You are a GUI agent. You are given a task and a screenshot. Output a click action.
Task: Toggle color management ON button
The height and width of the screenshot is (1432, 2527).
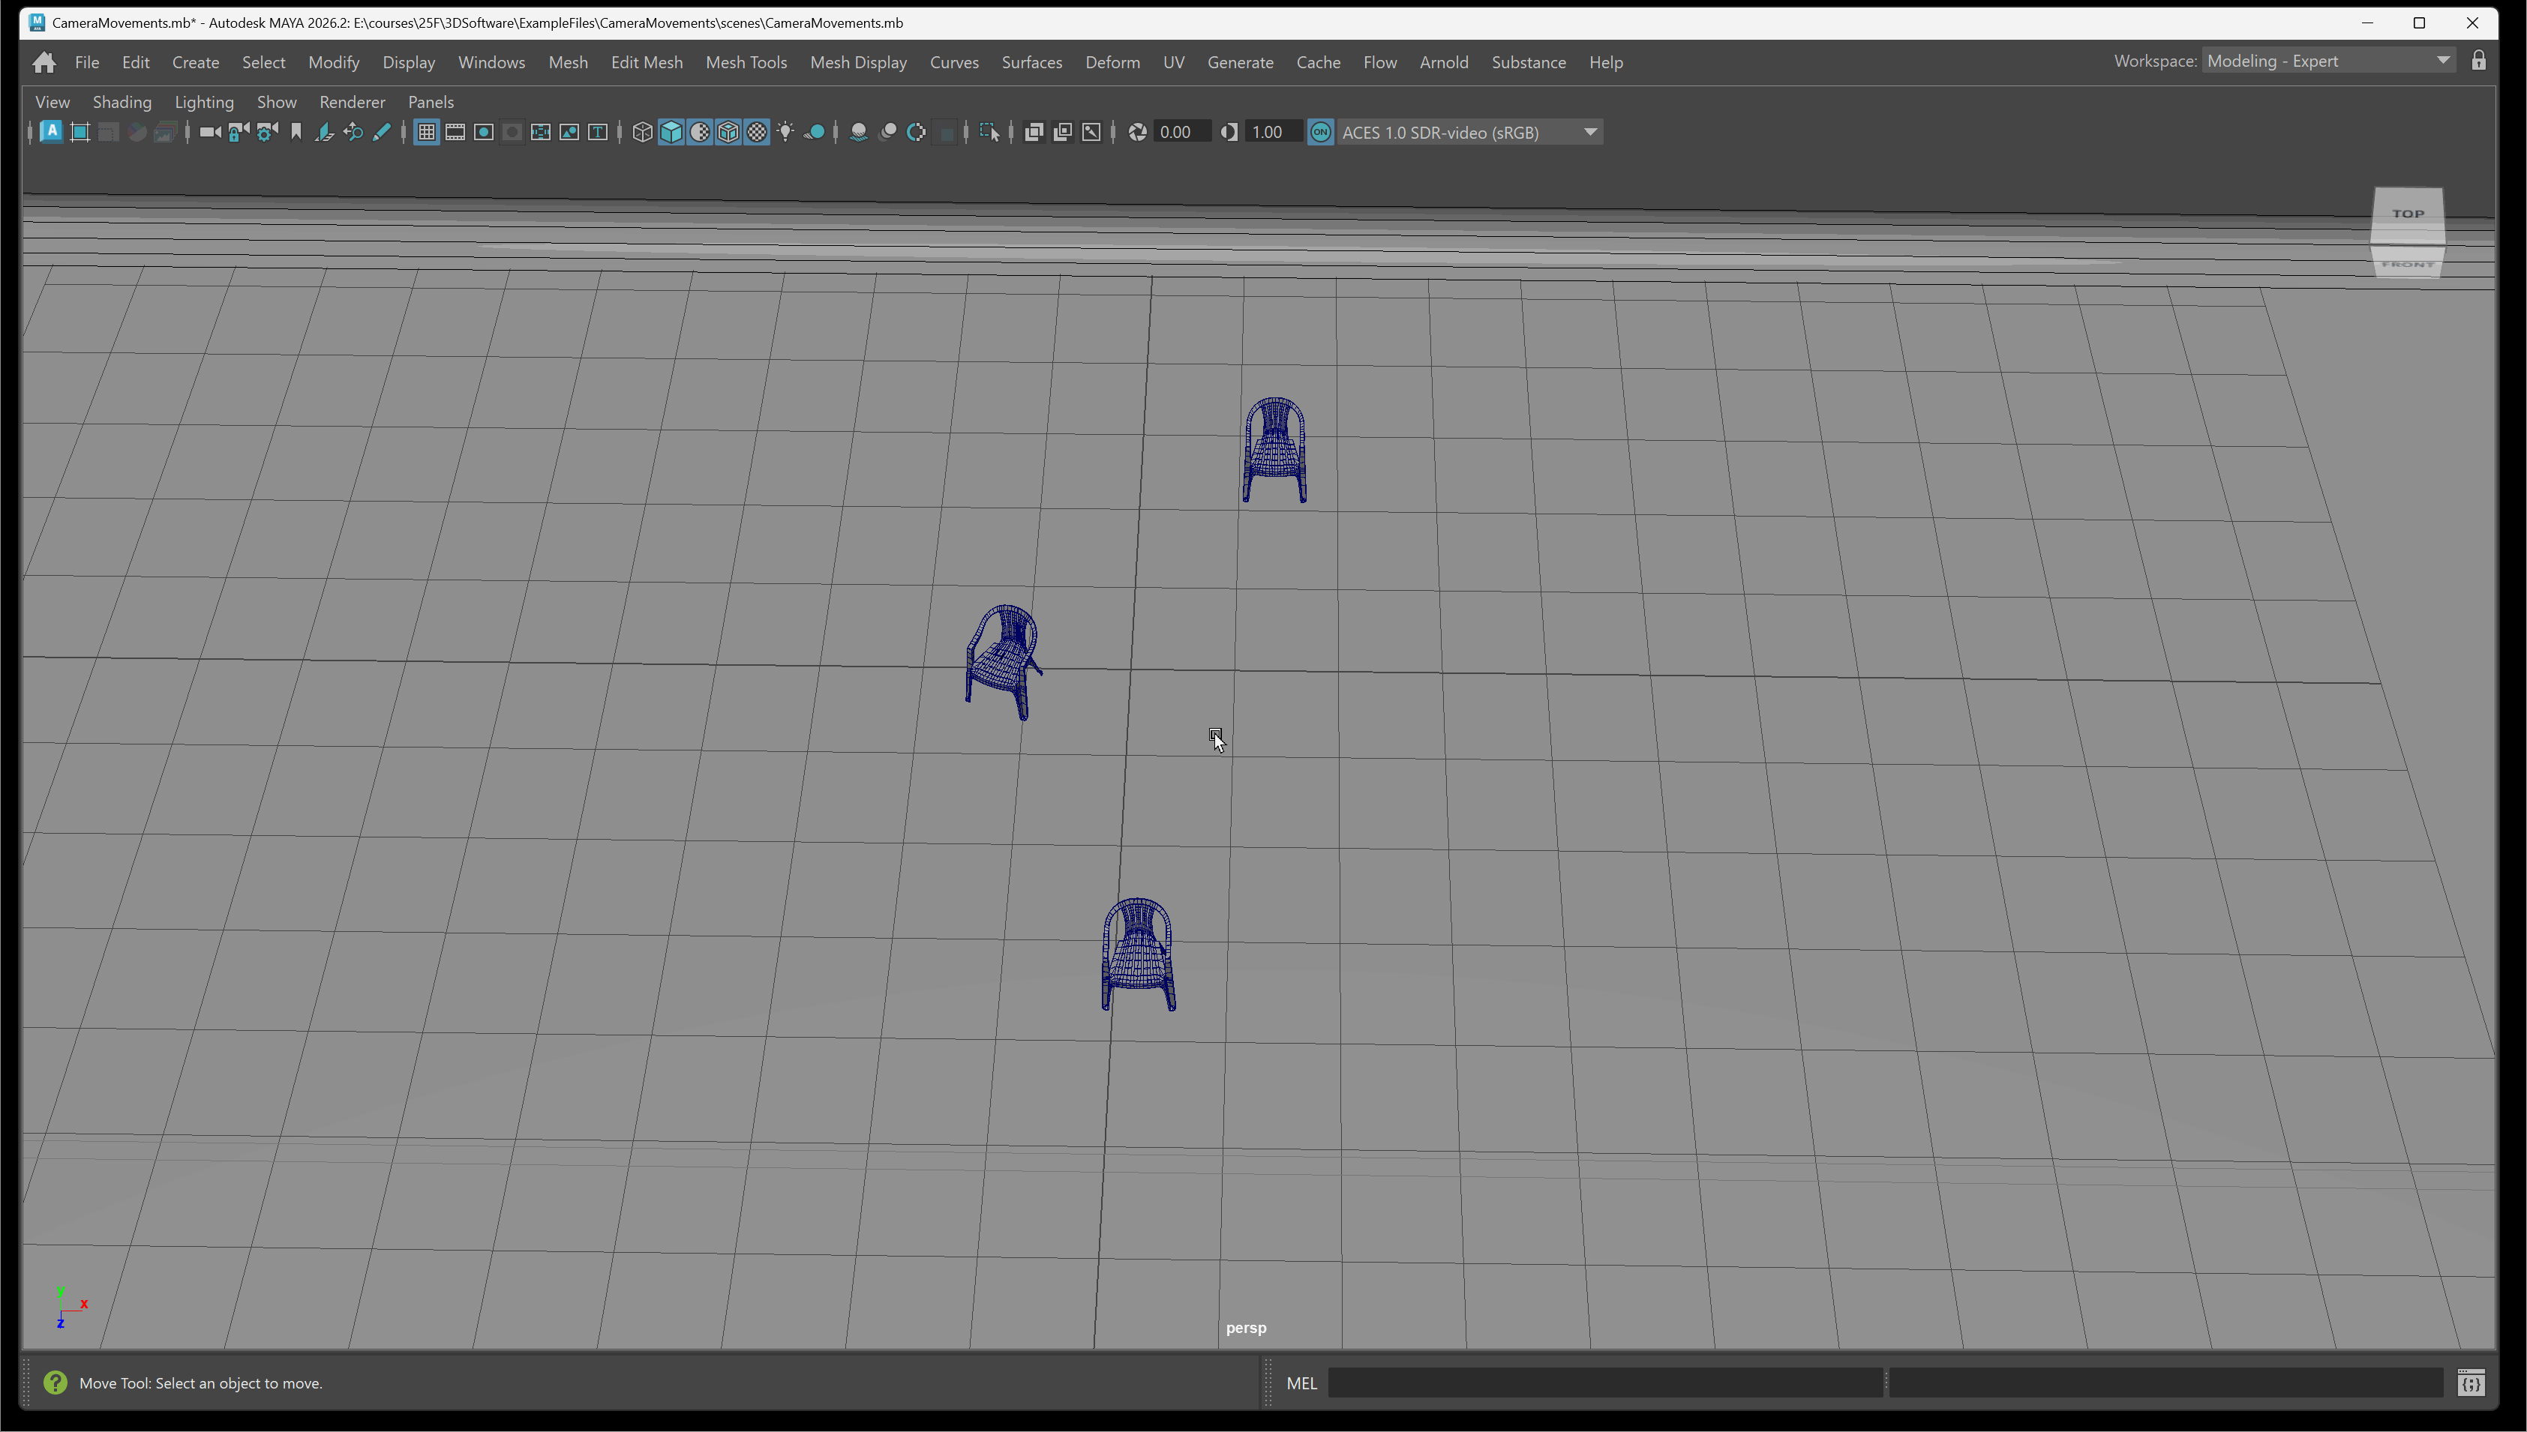click(x=1320, y=132)
